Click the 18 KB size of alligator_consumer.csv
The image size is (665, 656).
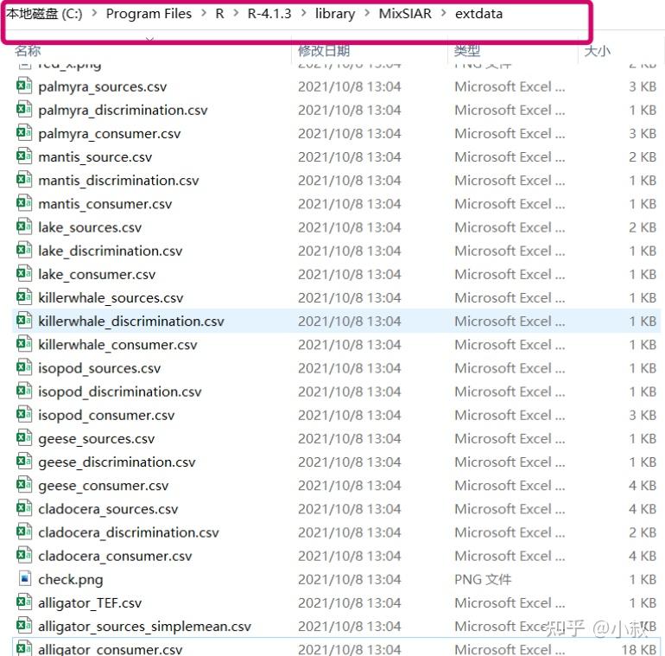(x=639, y=650)
